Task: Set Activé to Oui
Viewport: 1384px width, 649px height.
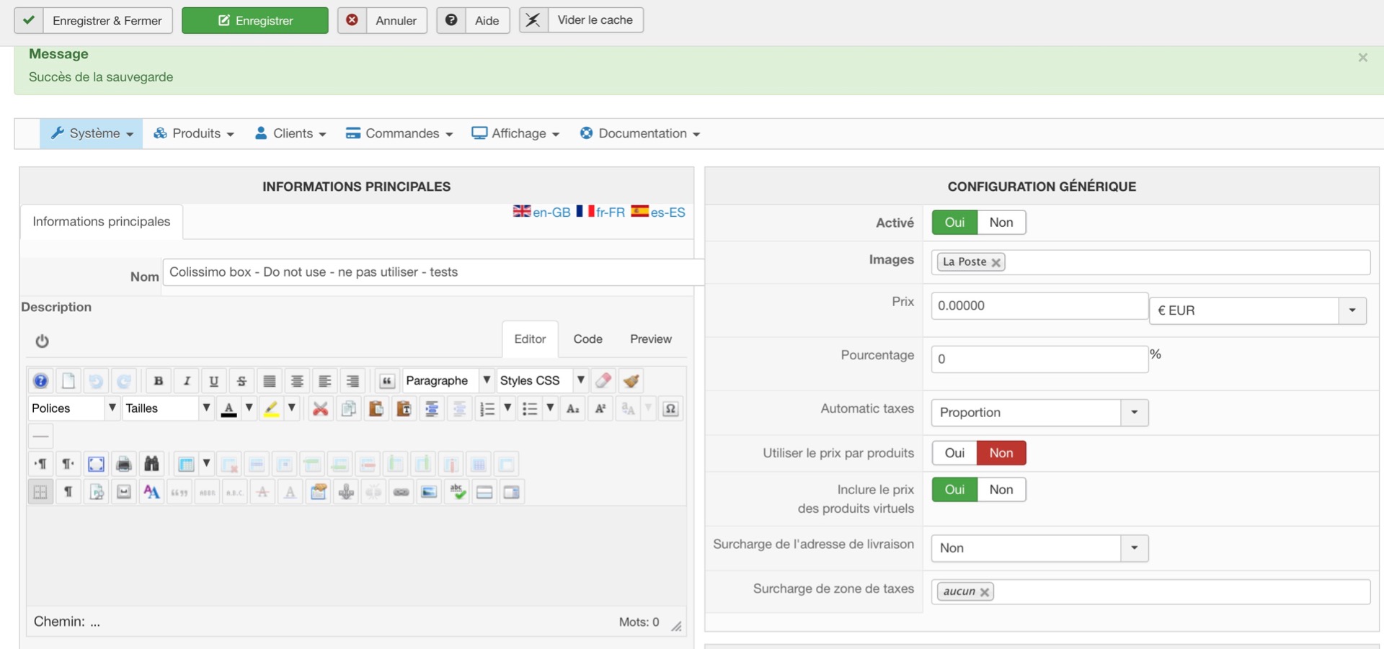Action: pos(954,223)
